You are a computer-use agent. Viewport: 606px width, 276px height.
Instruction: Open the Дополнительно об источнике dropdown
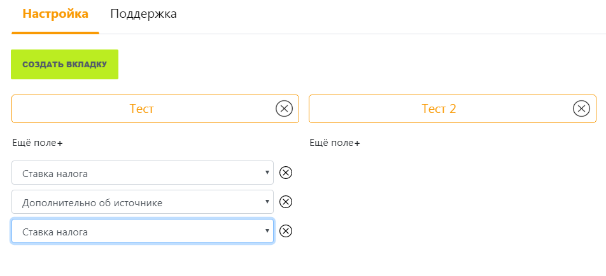tap(143, 202)
